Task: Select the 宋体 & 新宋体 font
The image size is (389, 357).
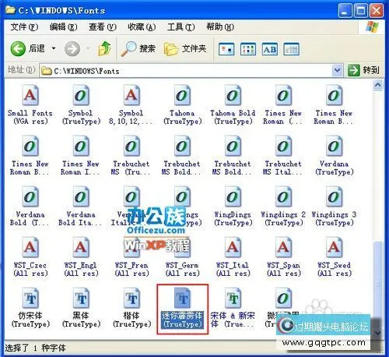Action: pos(233,308)
